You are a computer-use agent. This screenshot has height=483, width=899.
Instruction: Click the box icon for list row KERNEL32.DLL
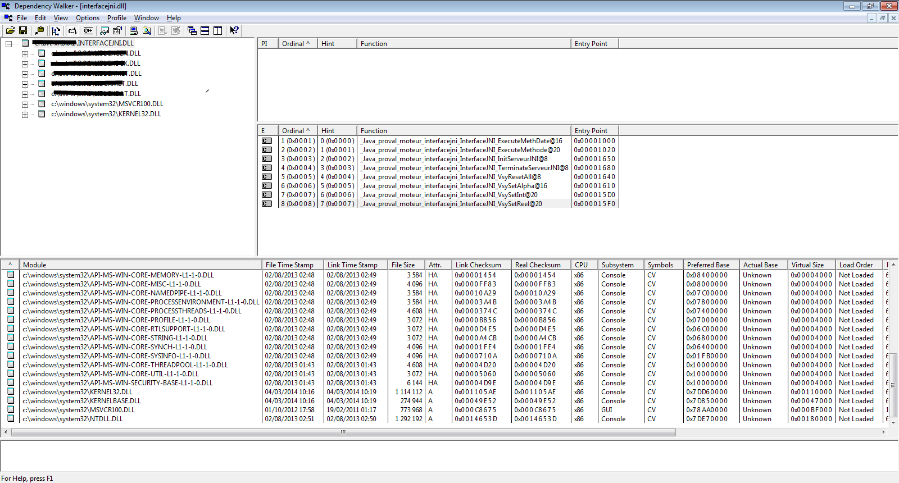[x=11, y=391]
